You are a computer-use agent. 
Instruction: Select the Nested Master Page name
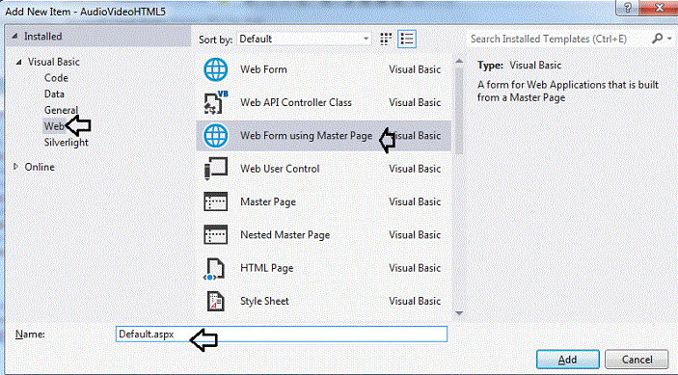pos(285,235)
